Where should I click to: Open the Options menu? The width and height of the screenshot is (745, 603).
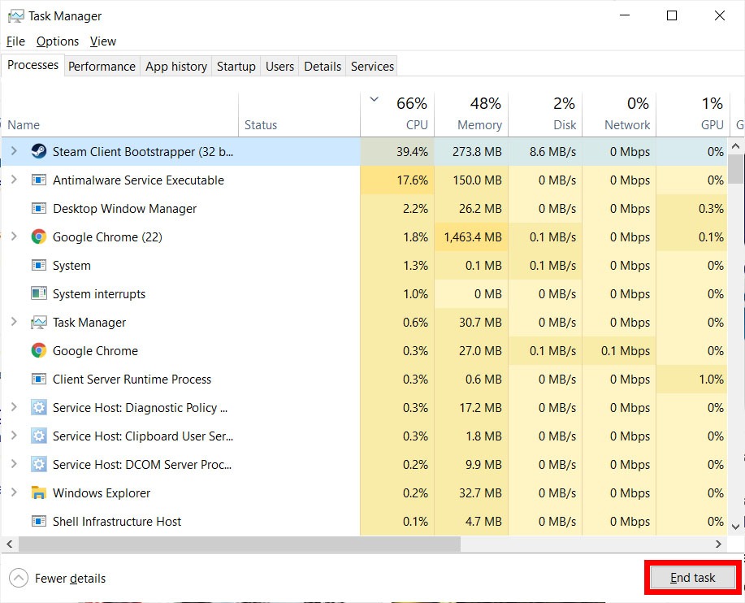click(x=57, y=41)
